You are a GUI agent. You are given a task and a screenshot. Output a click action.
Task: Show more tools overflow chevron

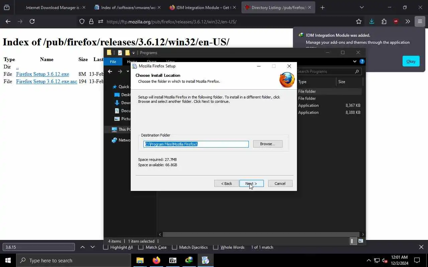[408, 21]
